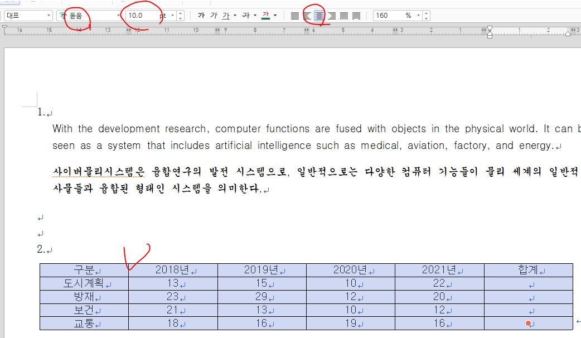Apply justify (both sides) alignment
The image size is (581, 338).
294,16
